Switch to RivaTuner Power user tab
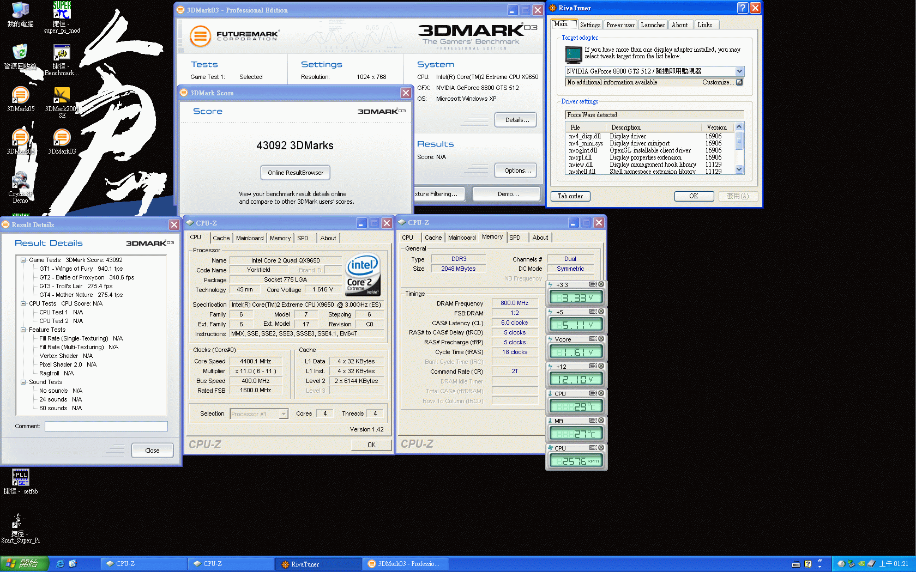This screenshot has height=572, width=916. (620, 25)
